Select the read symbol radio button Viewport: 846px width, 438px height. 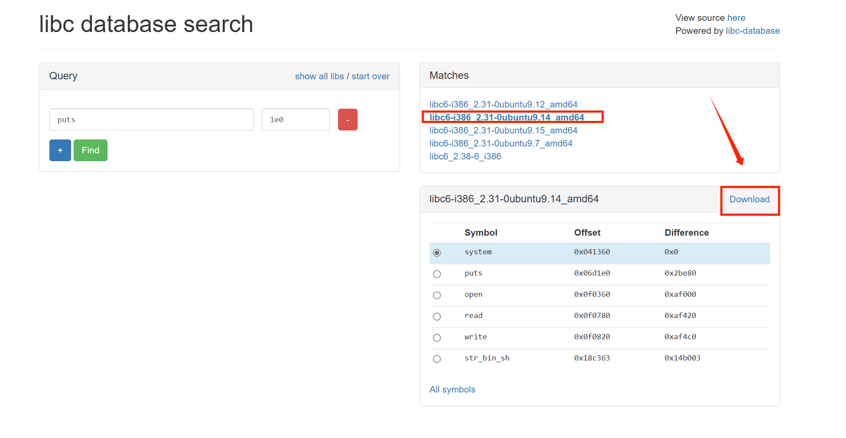(437, 316)
